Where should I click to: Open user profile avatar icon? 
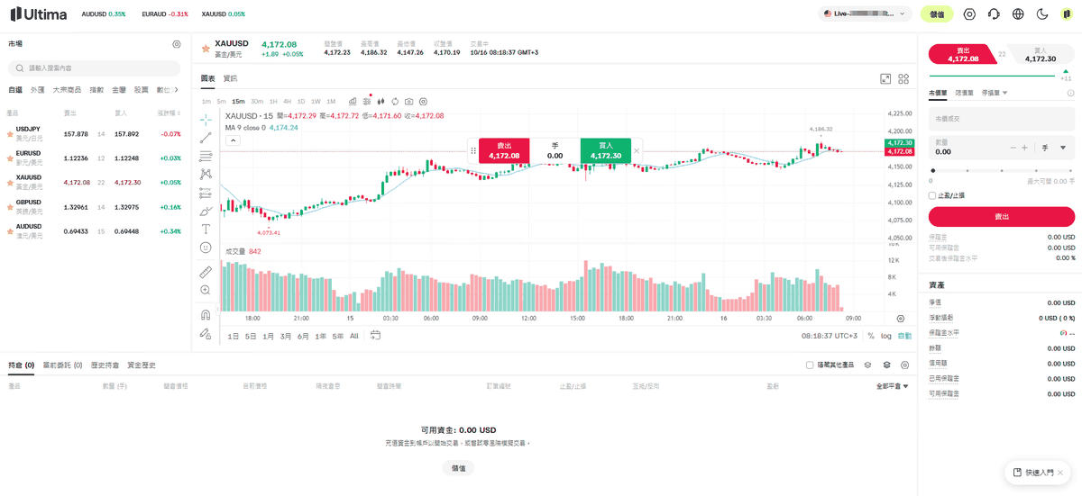(1066, 14)
